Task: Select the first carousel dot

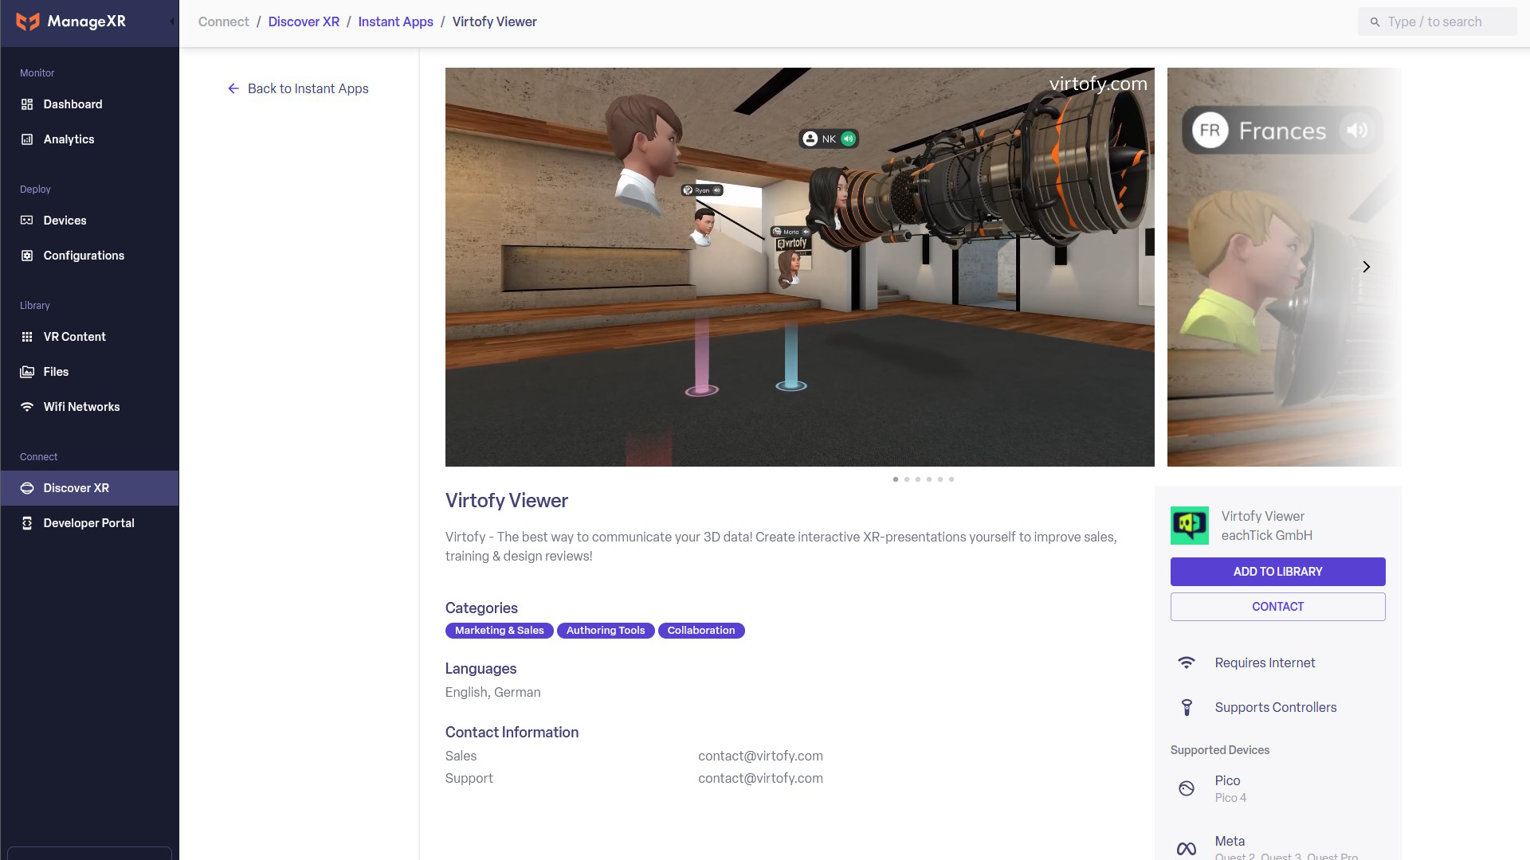Action: tap(896, 479)
